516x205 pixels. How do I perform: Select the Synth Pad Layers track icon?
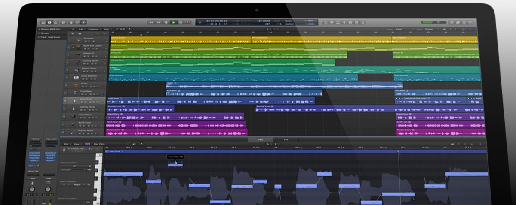tap(78, 47)
